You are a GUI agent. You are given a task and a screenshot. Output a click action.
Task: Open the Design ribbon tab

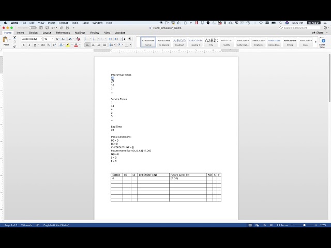pos(33,33)
